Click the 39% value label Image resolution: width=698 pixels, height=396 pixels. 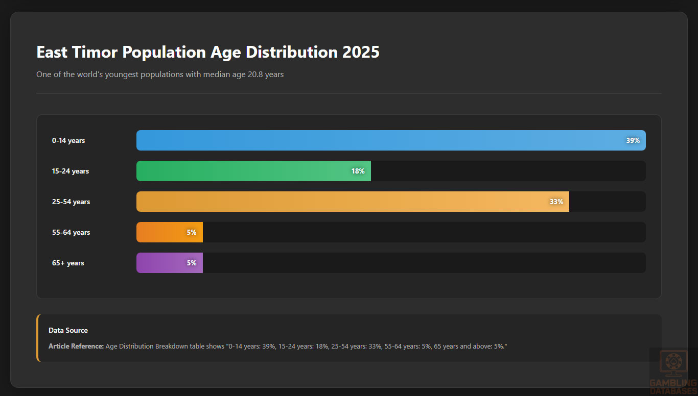pyautogui.click(x=633, y=140)
